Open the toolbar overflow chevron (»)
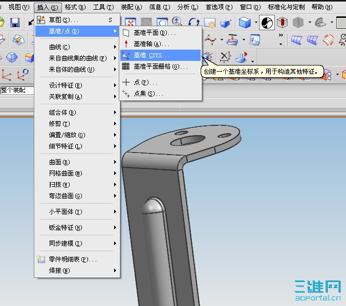This screenshot has height=306, width=346. (280, 35)
